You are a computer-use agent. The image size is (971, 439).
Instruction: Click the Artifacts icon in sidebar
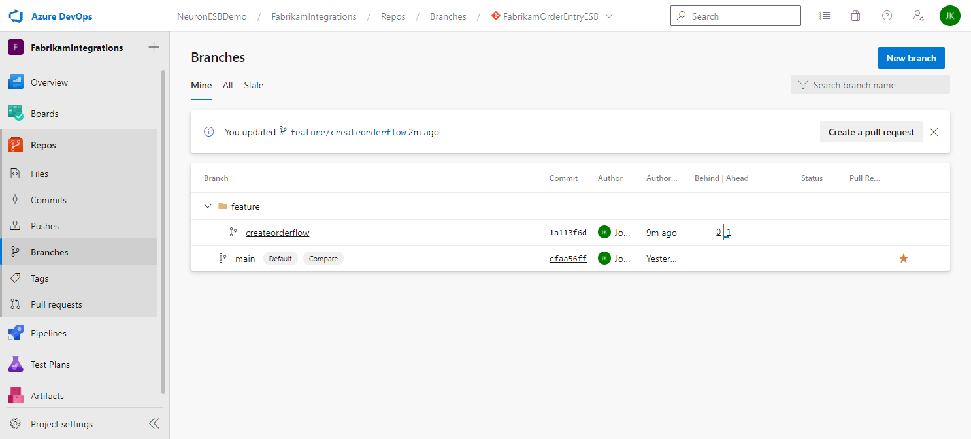[16, 396]
